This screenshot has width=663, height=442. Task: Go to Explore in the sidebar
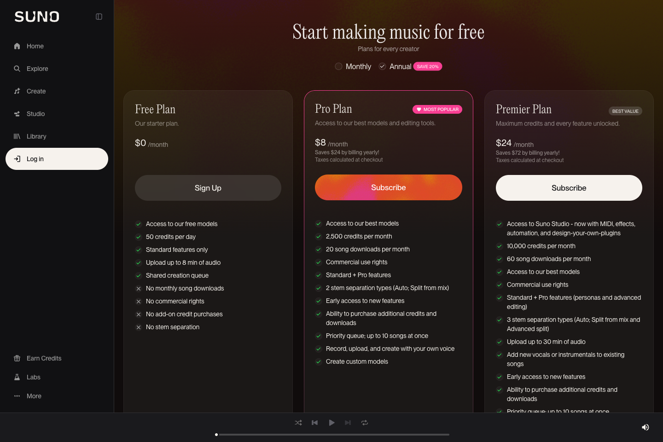click(57, 69)
